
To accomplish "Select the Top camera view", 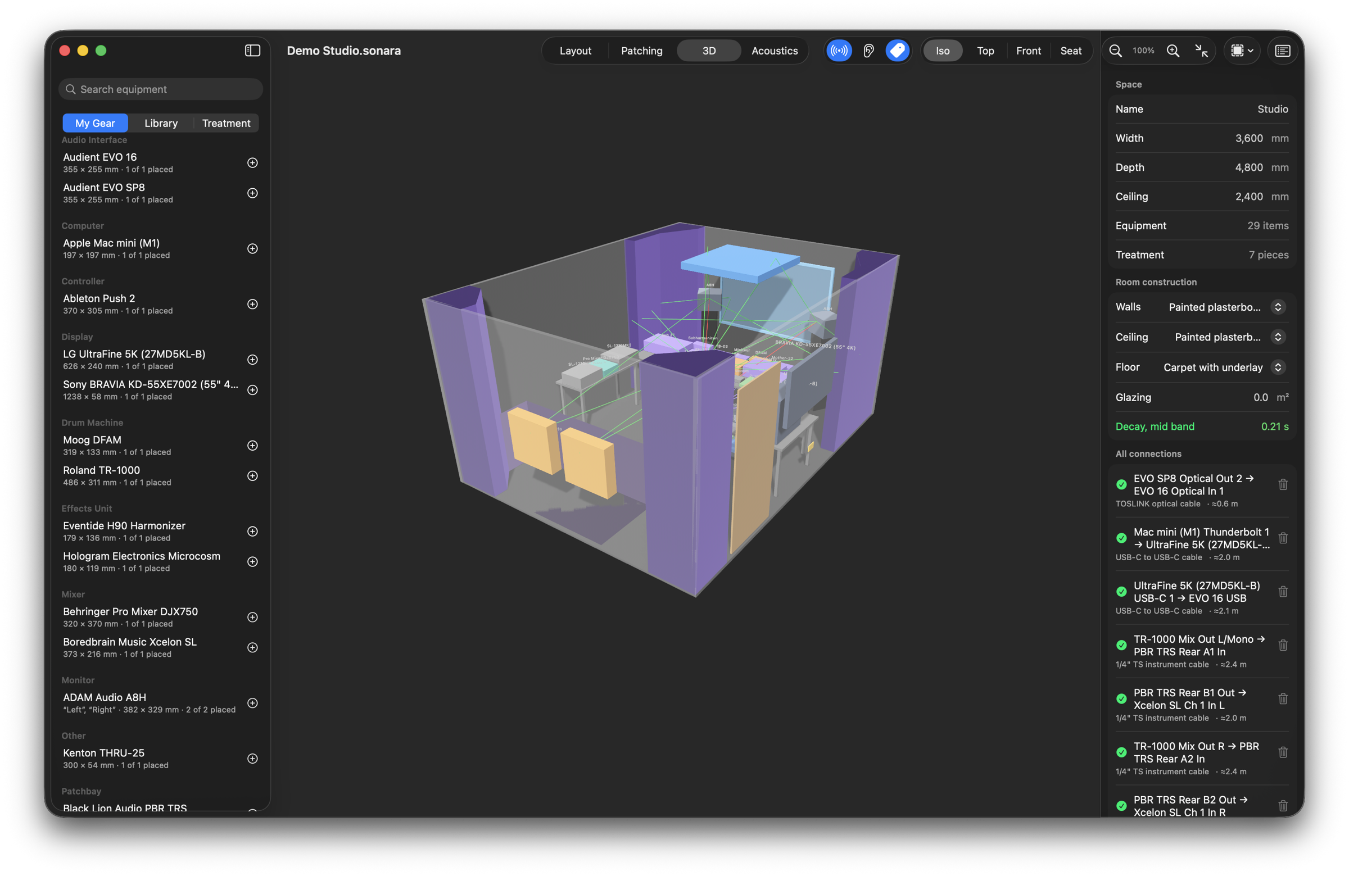I will click(985, 51).
